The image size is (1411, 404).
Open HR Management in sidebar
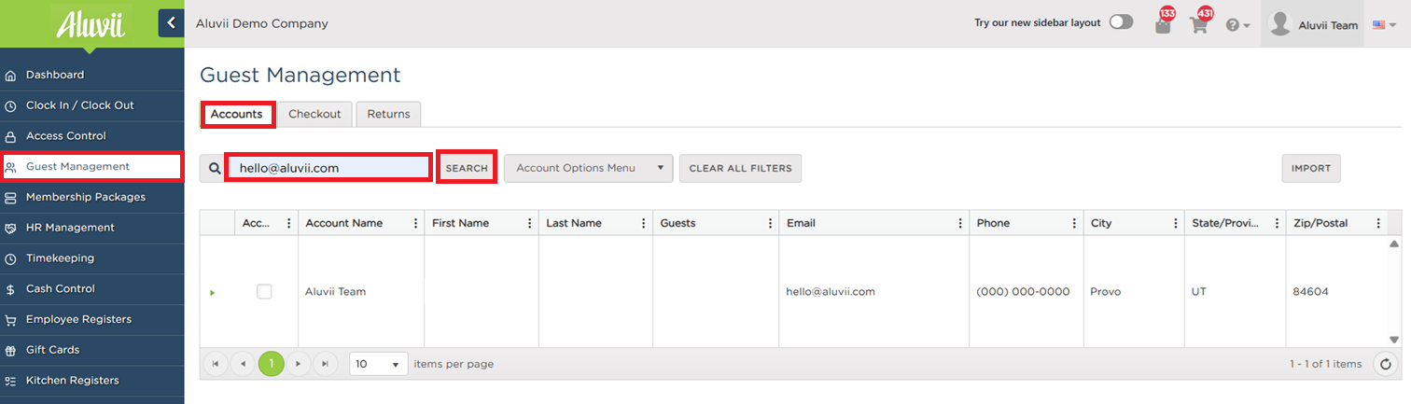click(91, 228)
